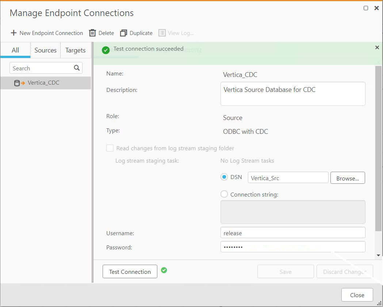Click the Delete label in the toolbar
The height and width of the screenshot is (307, 383).
point(106,33)
